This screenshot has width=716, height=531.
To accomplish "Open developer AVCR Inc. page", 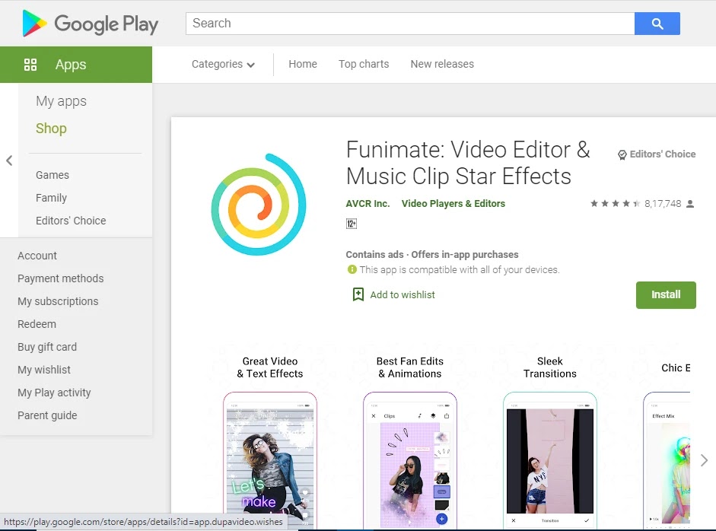I will click(x=368, y=204).
